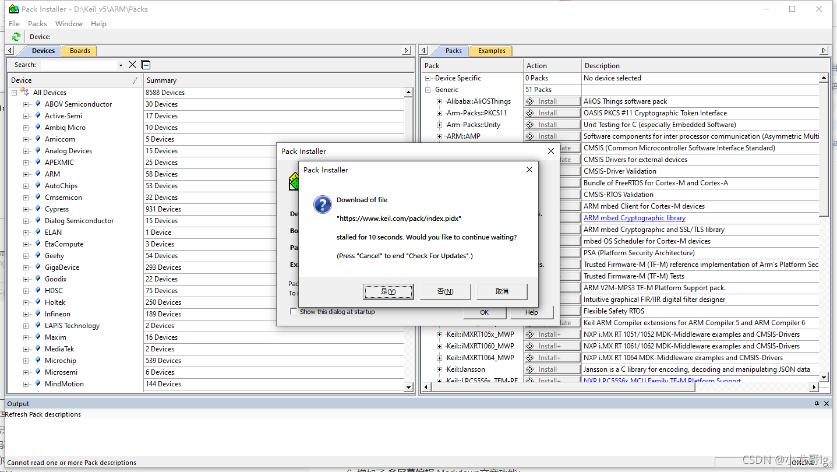Click the collapse-all icon beside search
The width and height of the screenshot is (837, 472).
[146, 65]
